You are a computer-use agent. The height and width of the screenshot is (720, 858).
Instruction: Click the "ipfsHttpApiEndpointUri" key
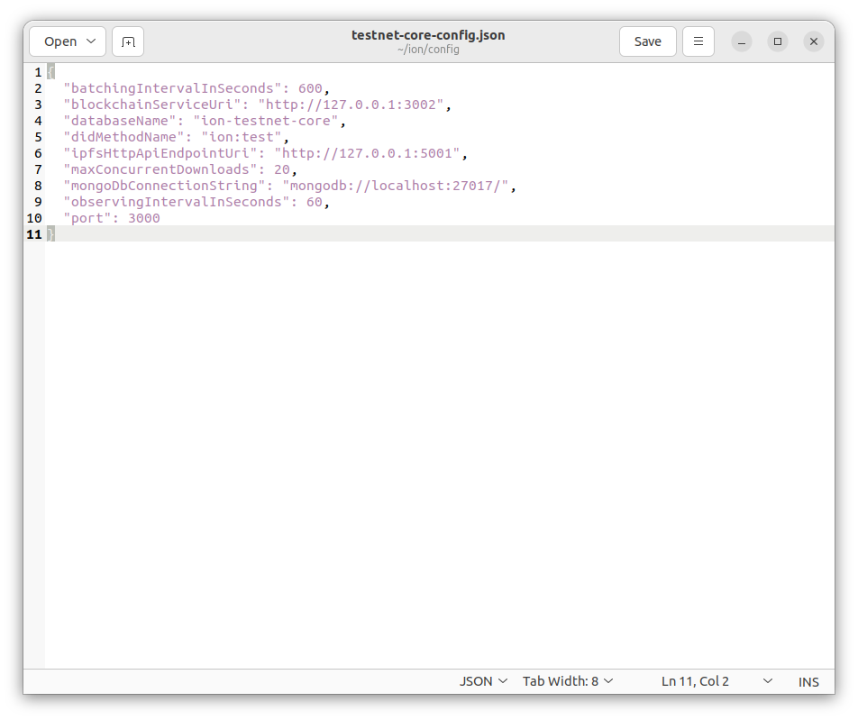click(160, 153)
